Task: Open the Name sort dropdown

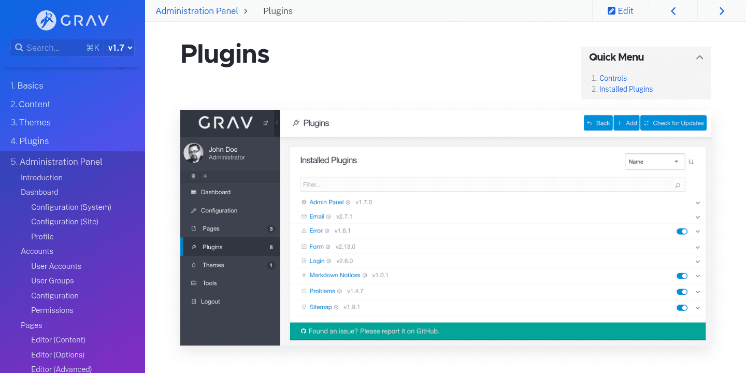Action: (654, 161)
